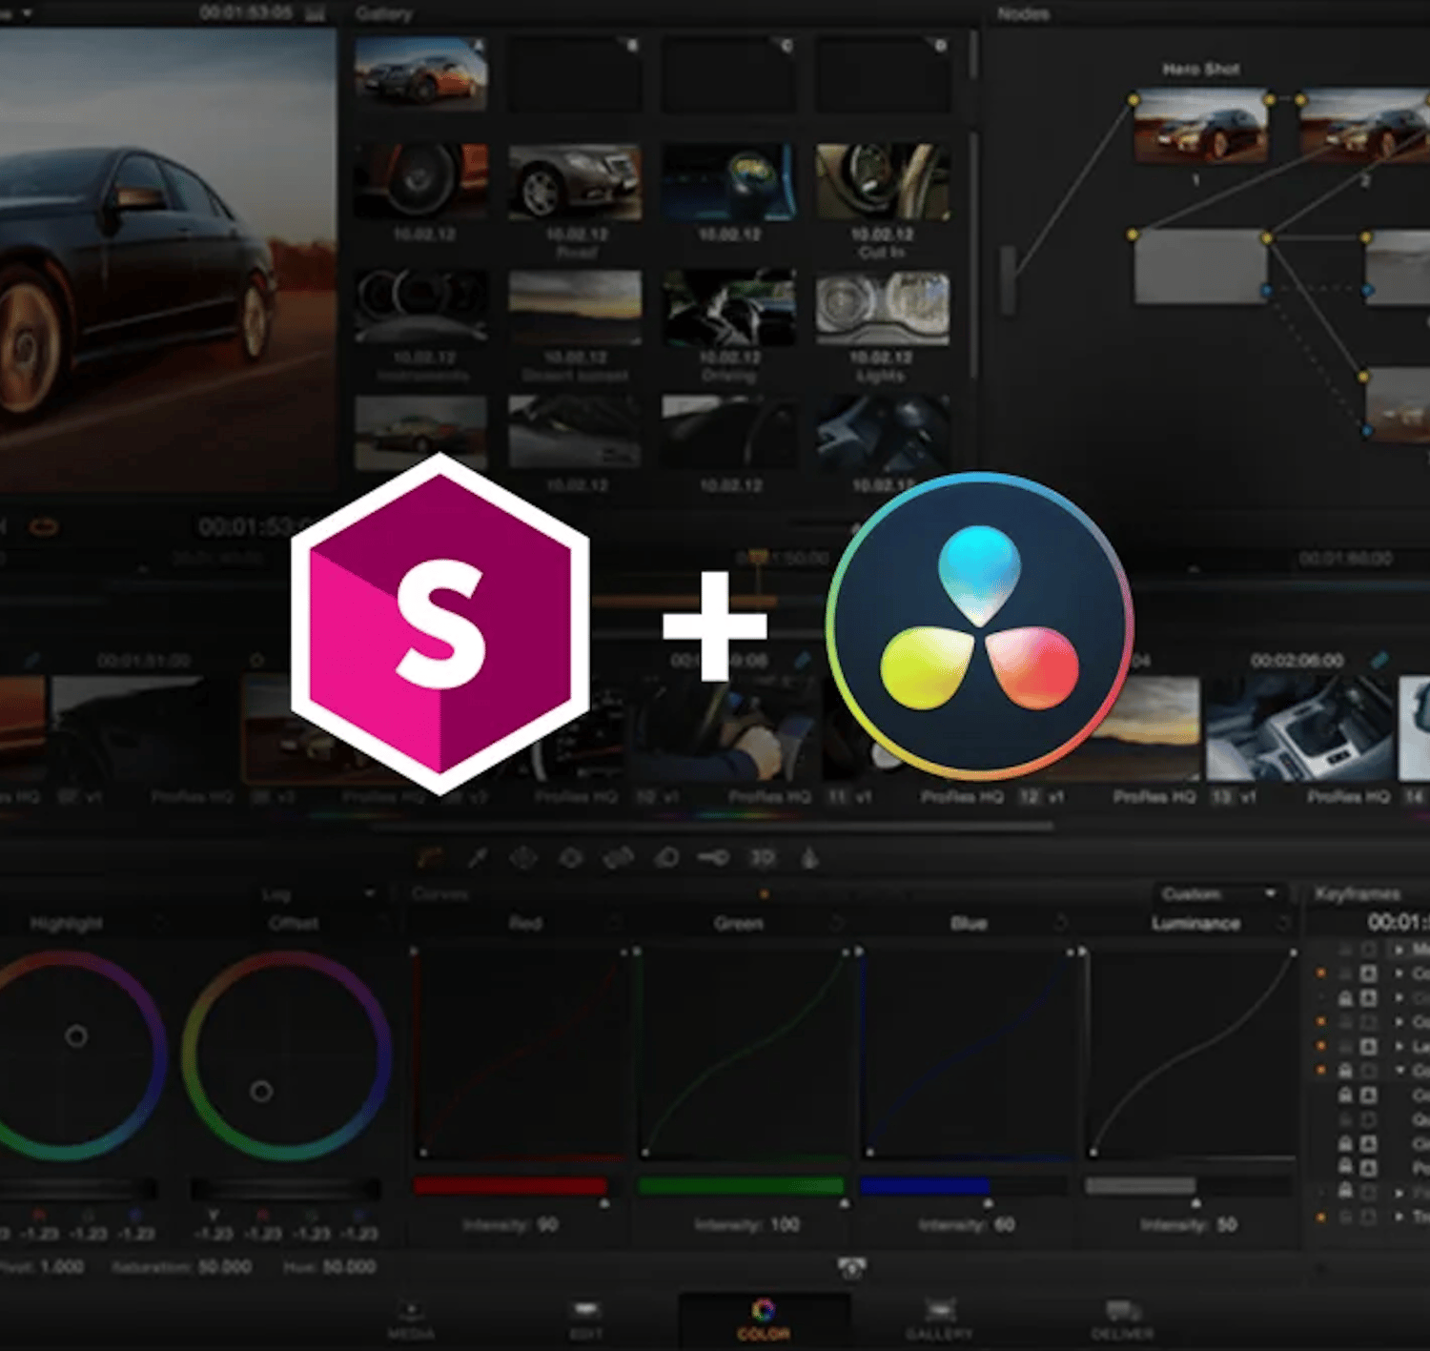Toggle auto-keyframe on the 'La' keyframe row
The width and height of the screenshot is (1430, 1351).
1368,1046
